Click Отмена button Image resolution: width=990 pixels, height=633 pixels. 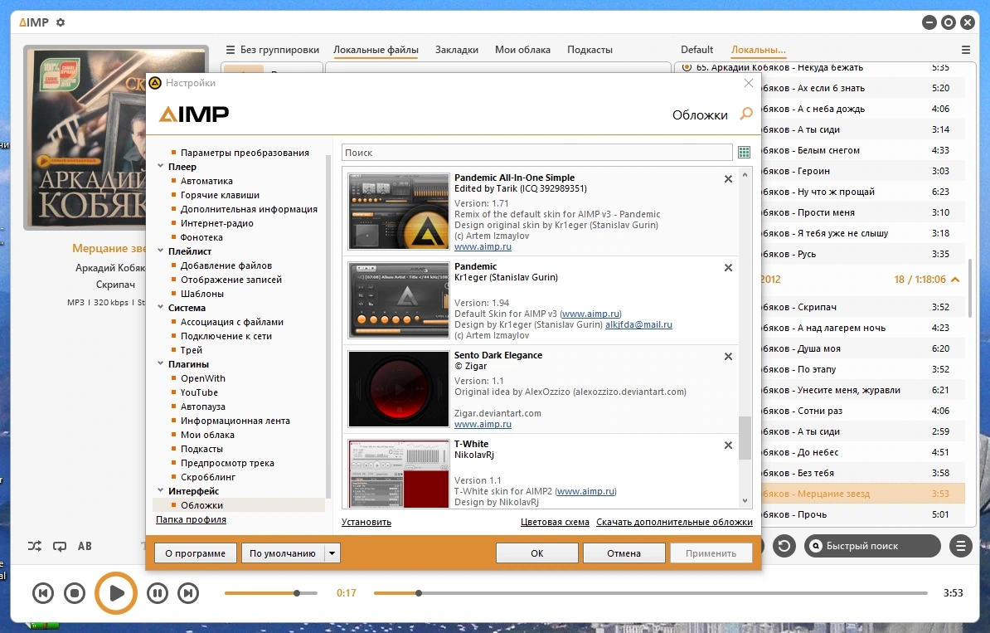(624, 553)
